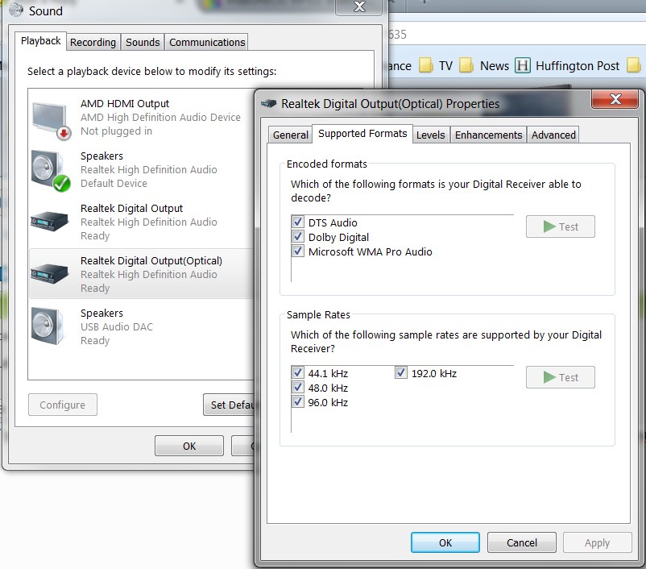The height and width of the screenshot is (569, 646).
Task: Click Test button for sample rates
Action: 561,377
